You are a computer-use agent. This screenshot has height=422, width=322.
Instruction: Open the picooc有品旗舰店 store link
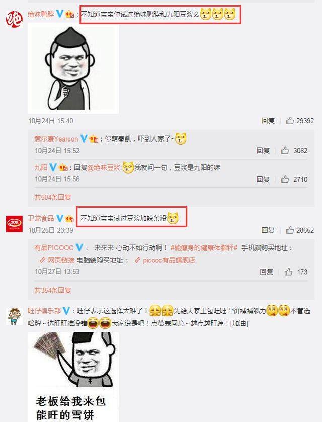tap(165, 260)
